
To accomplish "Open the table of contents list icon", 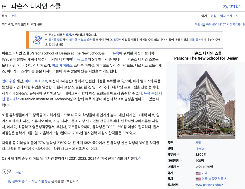I will [4, 6].
